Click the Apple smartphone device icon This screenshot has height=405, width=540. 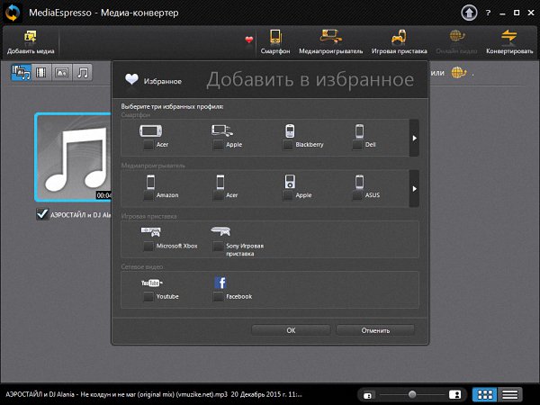(x=221, y=130)
